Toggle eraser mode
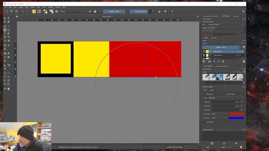This screenshot has width=269, height=151. 90,11
